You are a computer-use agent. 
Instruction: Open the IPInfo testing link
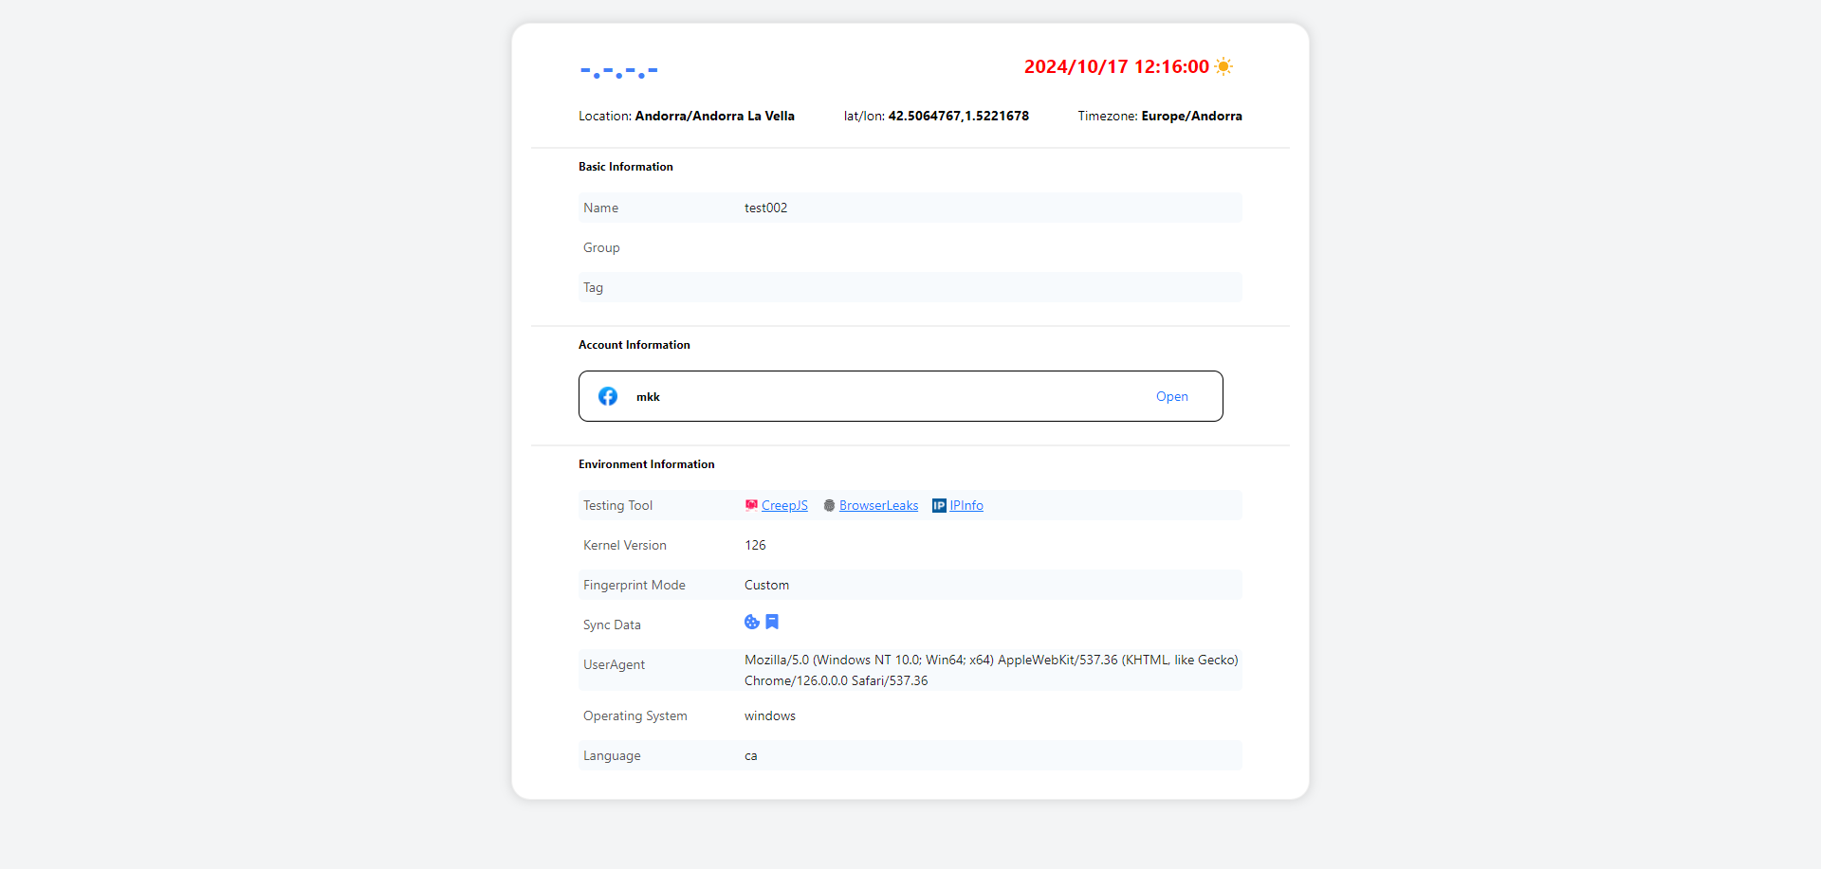point(966,505)
